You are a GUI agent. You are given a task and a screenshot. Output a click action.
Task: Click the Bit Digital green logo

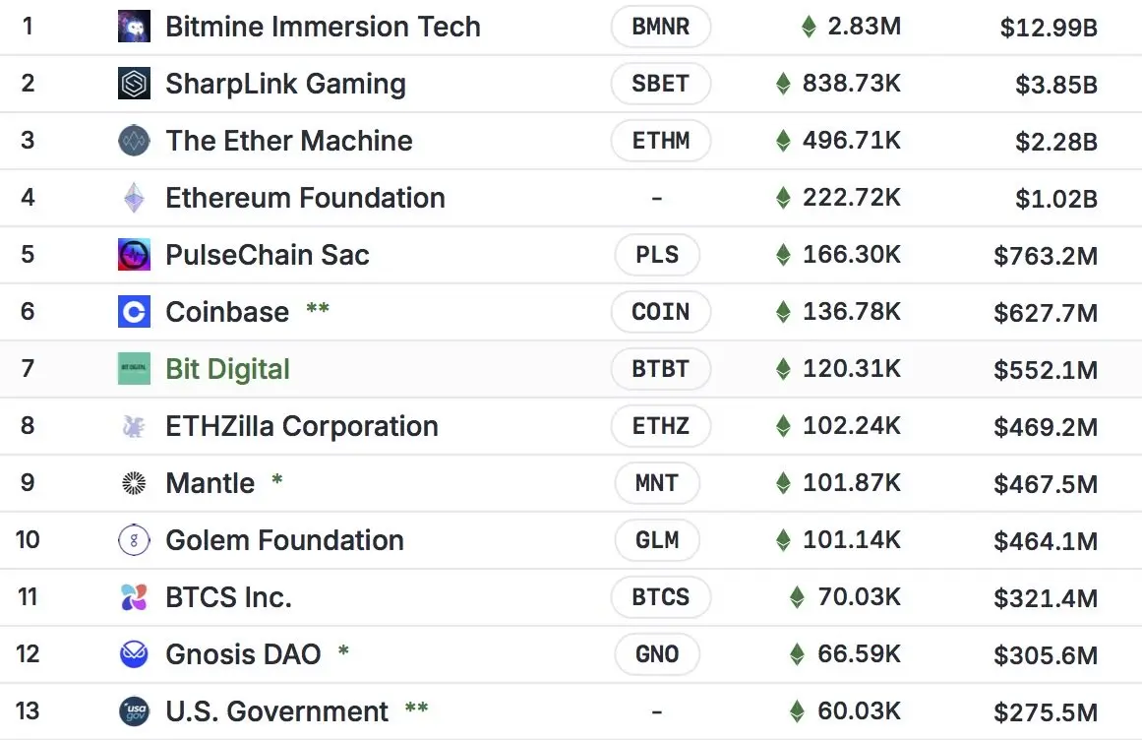(134, 369)
